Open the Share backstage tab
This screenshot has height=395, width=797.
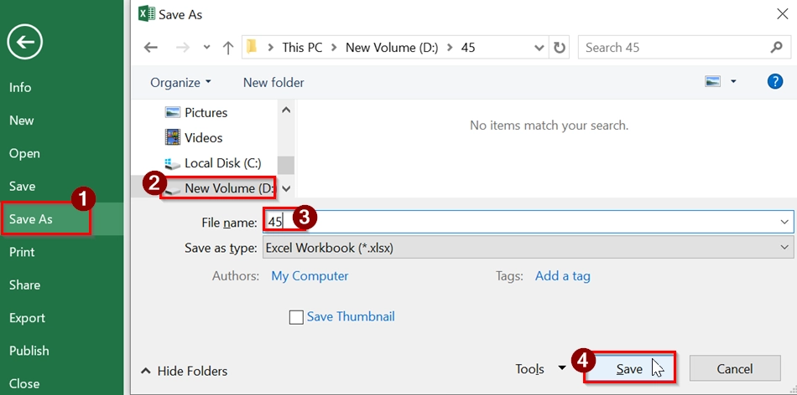[24, 285]
